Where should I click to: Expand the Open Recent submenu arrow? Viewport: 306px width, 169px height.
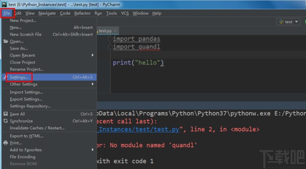pos(93,55)
